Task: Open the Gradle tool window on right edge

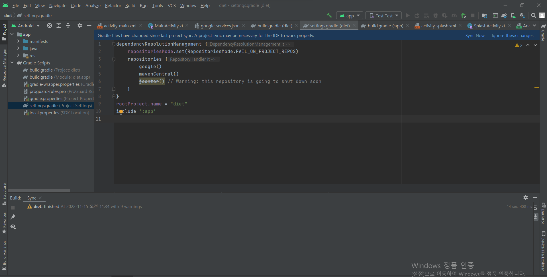Action: [543, 33]
